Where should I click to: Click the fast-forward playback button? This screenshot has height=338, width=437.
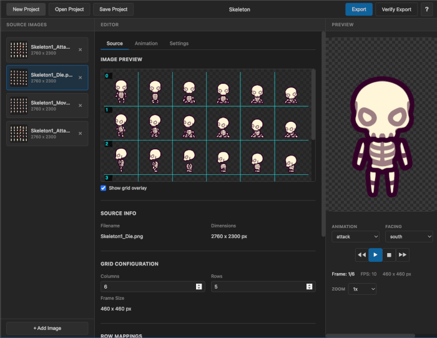point(403,255)
